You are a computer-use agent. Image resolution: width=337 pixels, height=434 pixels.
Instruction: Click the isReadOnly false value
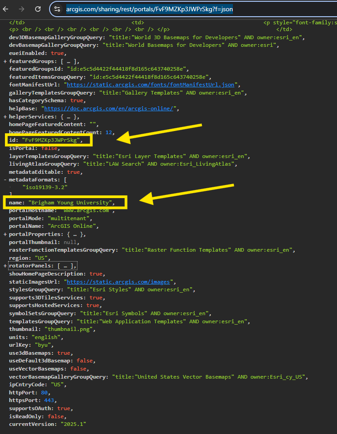click(55, 416)
